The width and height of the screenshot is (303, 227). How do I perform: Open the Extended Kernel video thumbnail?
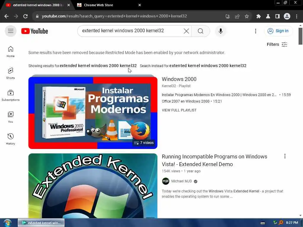click(x=93, y=186)
